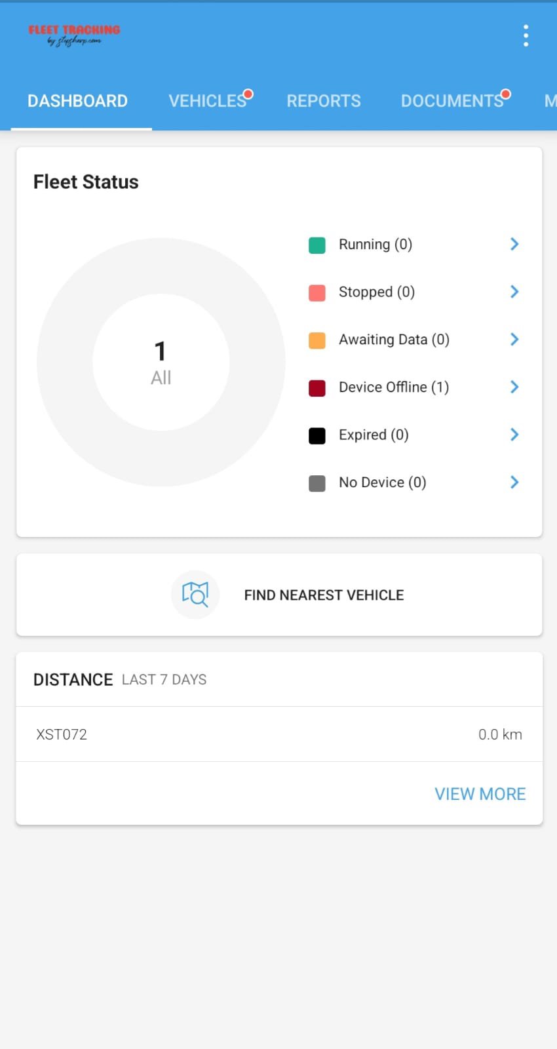Click VIEW MORE under Distance
The height and width of the screenshot is (1049, 557).
pyautogui.click(x=480, y=793)
